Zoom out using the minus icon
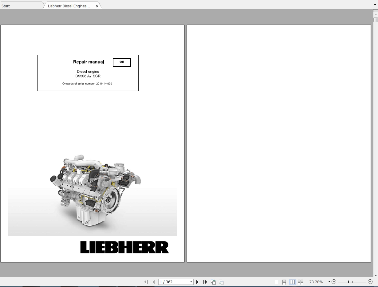The height and width of the screenshot is (287, 378). pyautogui.click(x=334, y=282)
